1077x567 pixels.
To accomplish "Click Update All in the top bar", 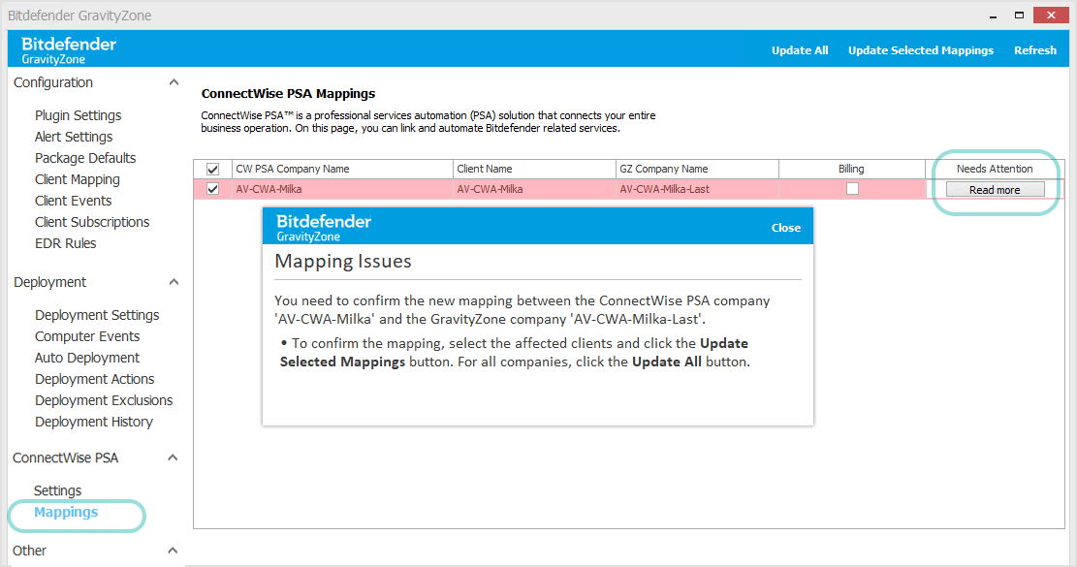I will pos(800,49).
